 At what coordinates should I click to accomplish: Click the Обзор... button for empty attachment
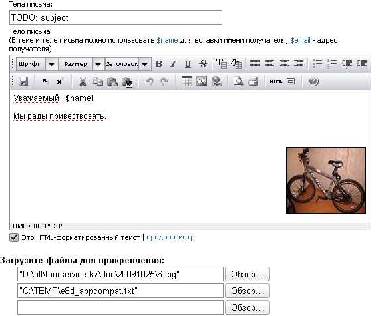tap(247, 307)
